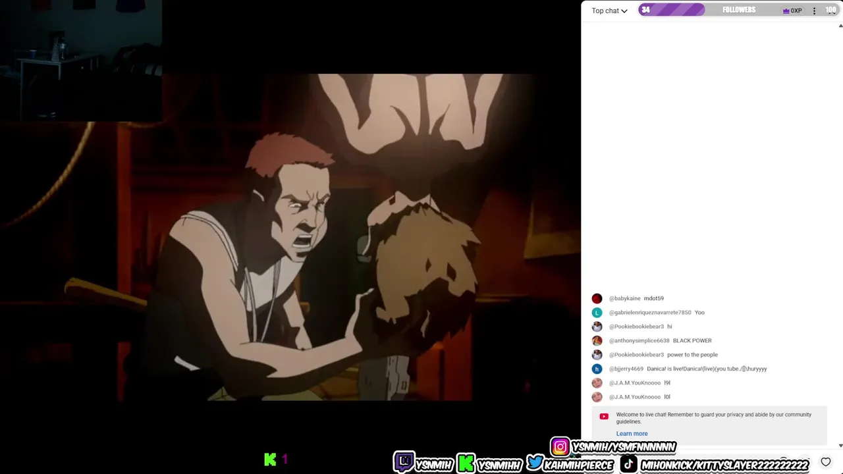Select username @anthonysimplice6638
The image size is (843, 474).
[639, 340]
